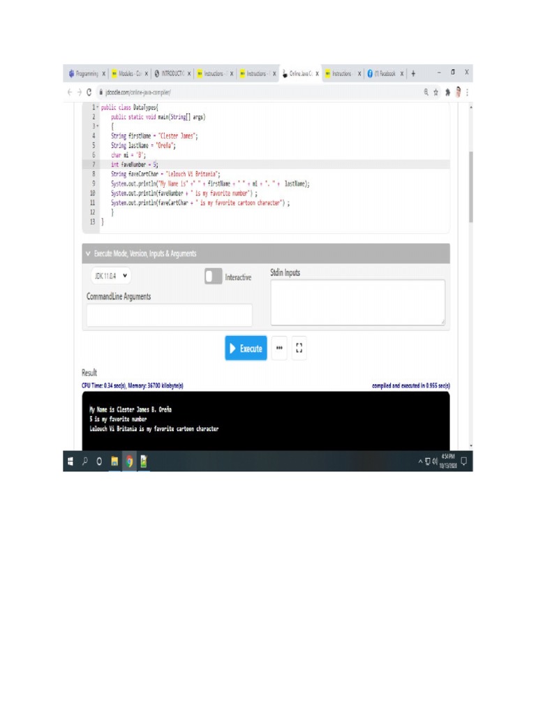Click the Lelouch Vi Britania output line
Image resolution: width=536 pixels, height=715 pixels.
[x=154, y=429]
